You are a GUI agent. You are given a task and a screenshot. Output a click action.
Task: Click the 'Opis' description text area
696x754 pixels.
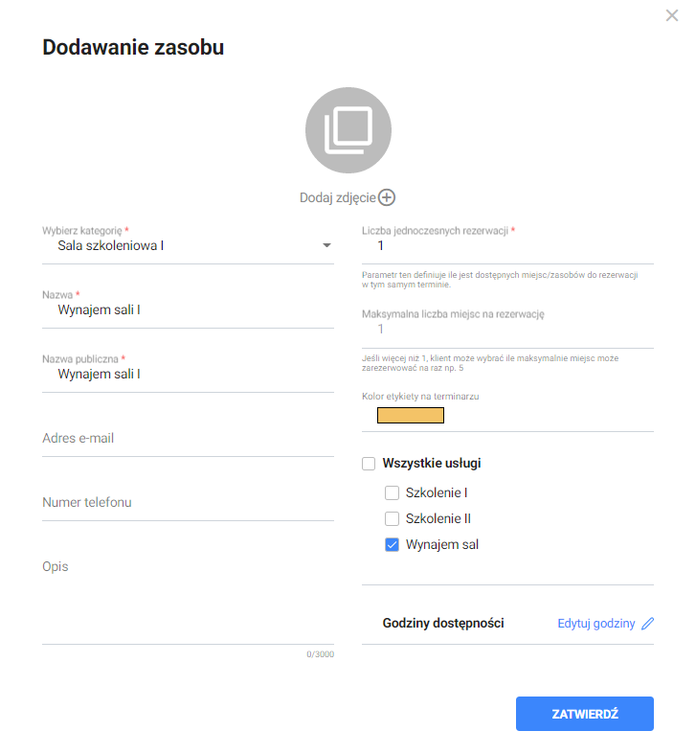[x=188, y=599]
